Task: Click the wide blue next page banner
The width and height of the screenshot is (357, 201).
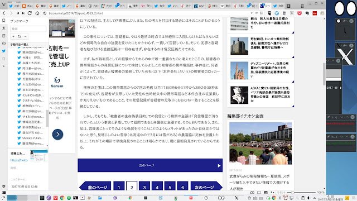Action: 150,165
